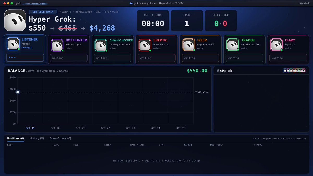Click the OCT 19 axis label
The width and height of the screenshot is (313, 176).
tap(30, 128)
